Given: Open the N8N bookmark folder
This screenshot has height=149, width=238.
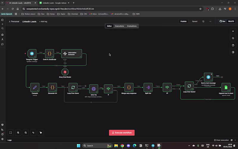Looking at the screenshot, I should coord(136,14).
